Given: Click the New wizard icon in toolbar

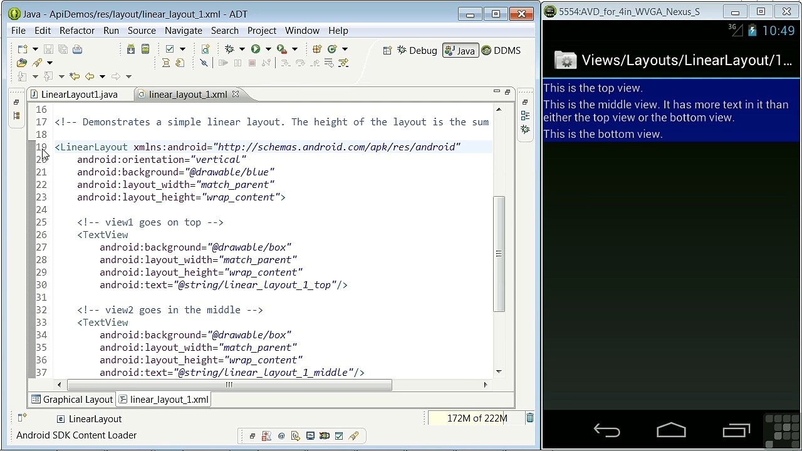Looking at the screenshot, I should 23,49.
